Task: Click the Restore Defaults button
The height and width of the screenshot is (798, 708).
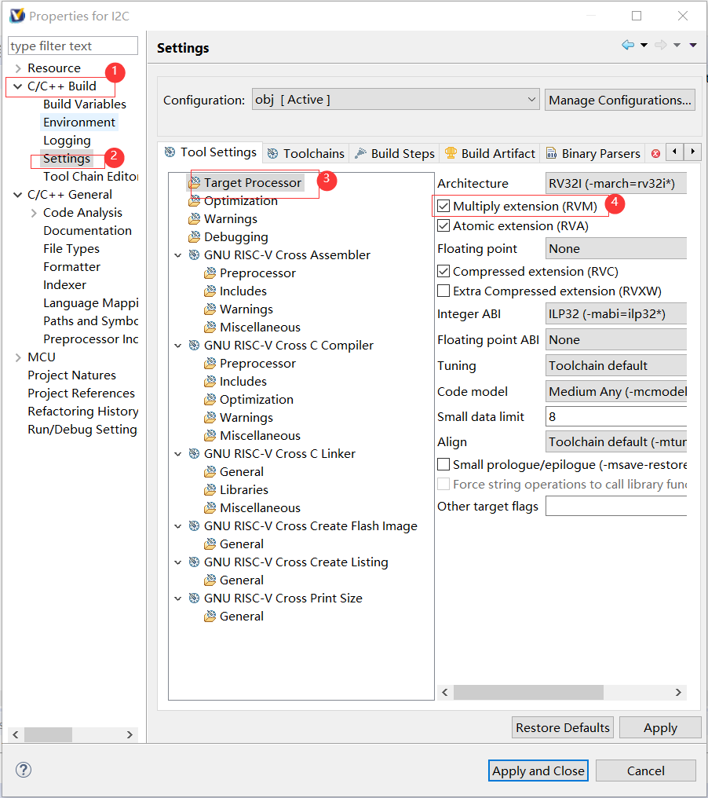Action: pos(562,727)
